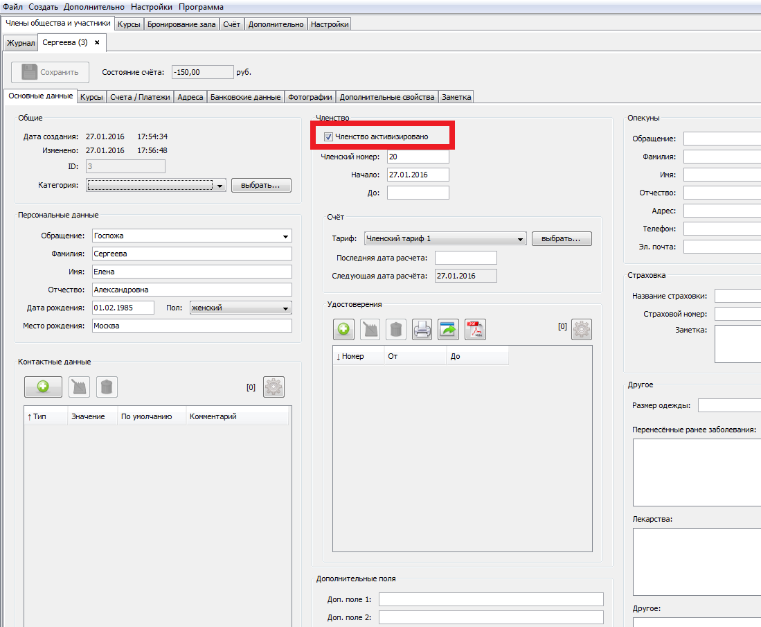
Task: Select the Счета / Платежи tab
Action: pyautogui.click(x=141, y=97)
